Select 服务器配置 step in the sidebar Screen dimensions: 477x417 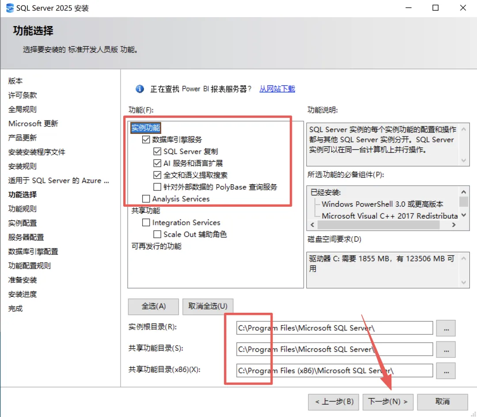26,237
